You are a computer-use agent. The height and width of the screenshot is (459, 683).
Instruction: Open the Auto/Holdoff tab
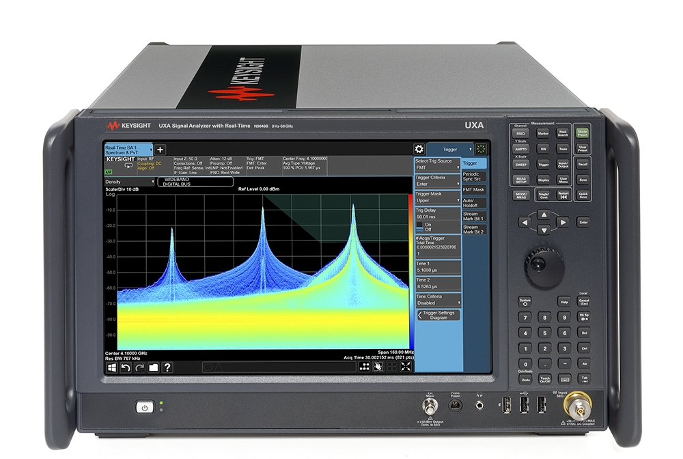tap(473, 203)
